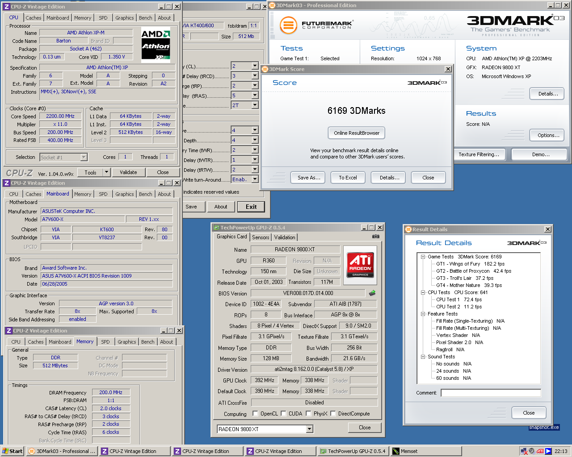
Task: Enable the OpenCL checkbox in GPU-Z
Action: [x=255, y=414]
